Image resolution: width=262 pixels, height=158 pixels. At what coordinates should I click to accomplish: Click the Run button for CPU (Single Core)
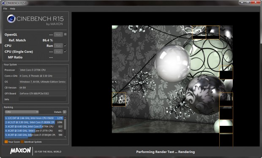58,52
